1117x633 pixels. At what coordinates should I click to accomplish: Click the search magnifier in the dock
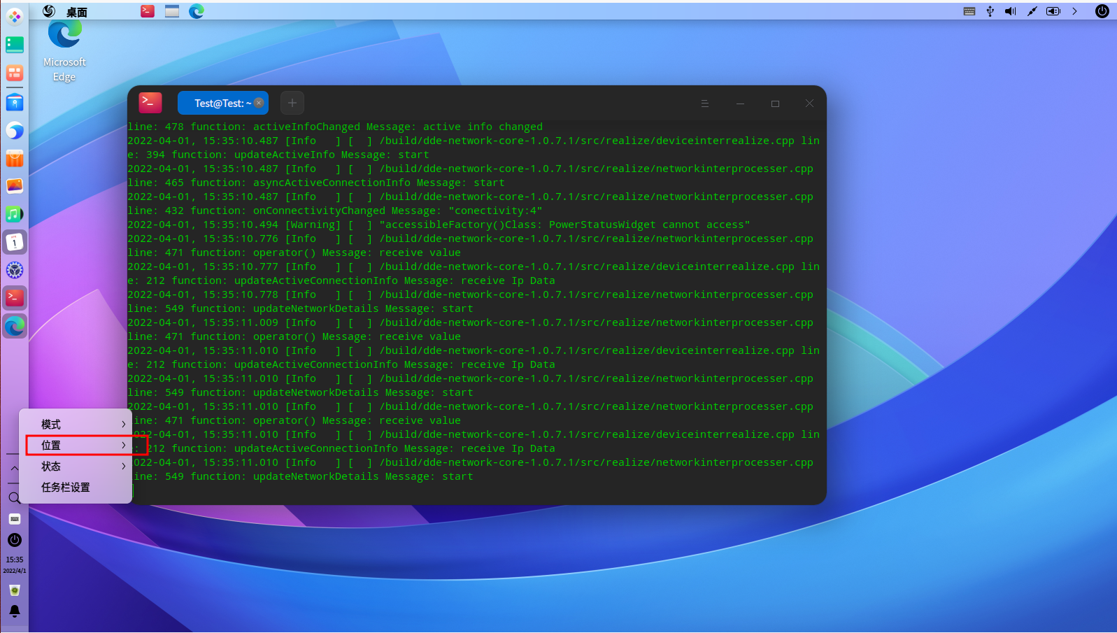[x=15, y=498]
